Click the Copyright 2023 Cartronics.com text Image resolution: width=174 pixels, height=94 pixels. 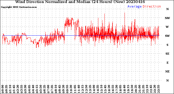(x=19, y=7)
